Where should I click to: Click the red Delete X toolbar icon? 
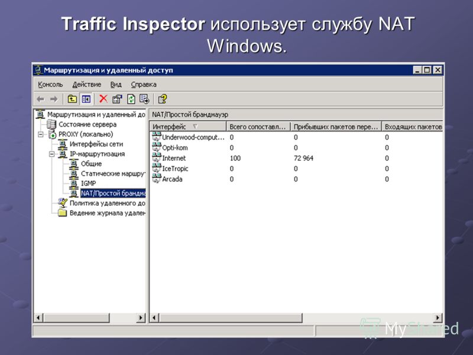pos(103,99)
